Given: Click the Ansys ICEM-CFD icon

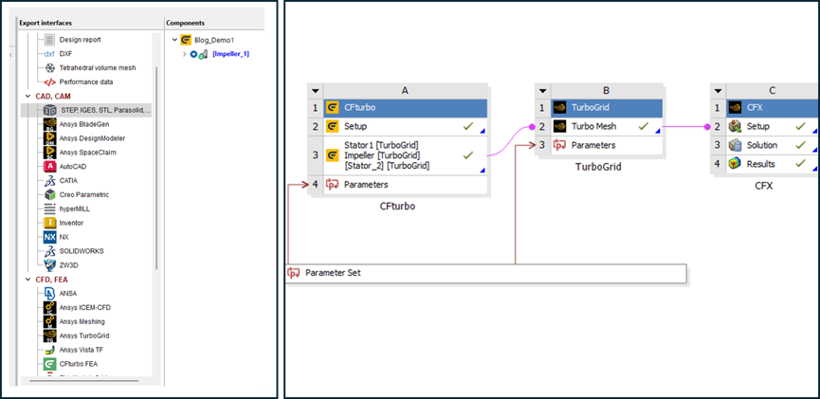Looking at the screenshot, I should tap(49, 307).
